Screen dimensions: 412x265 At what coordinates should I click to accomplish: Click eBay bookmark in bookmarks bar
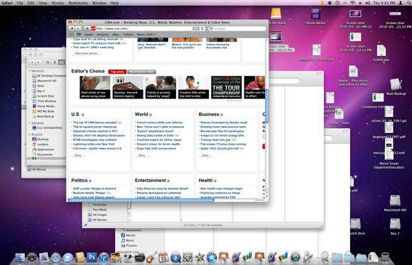coord(116,34)
